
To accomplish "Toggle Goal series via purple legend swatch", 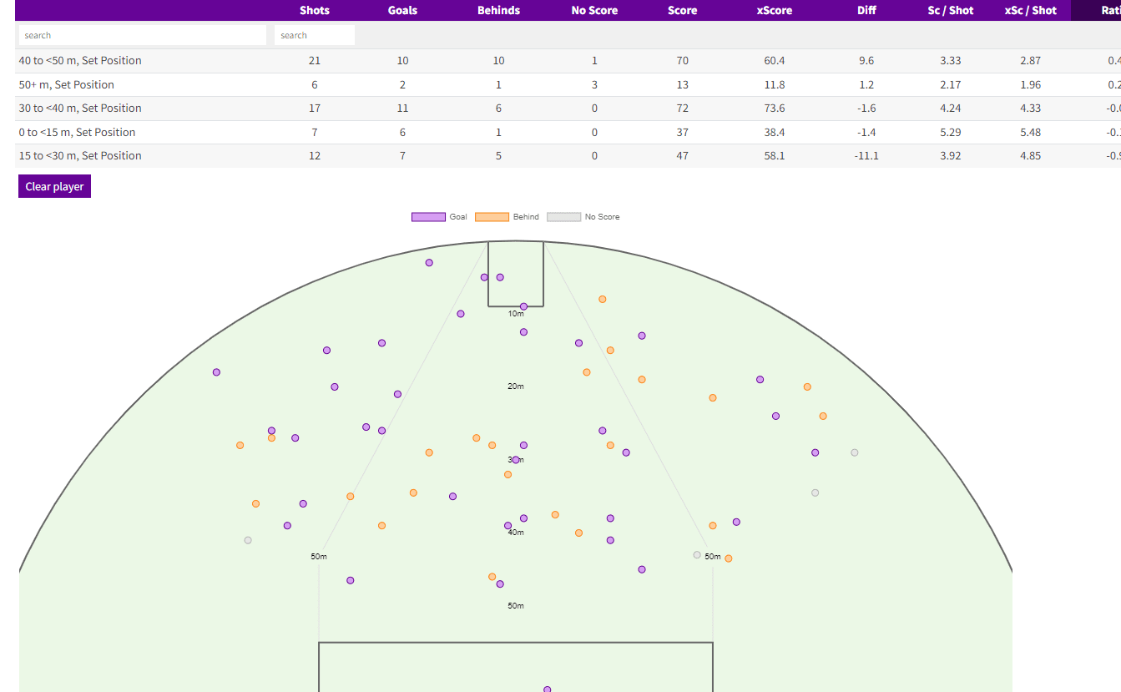I will point(428,217).
